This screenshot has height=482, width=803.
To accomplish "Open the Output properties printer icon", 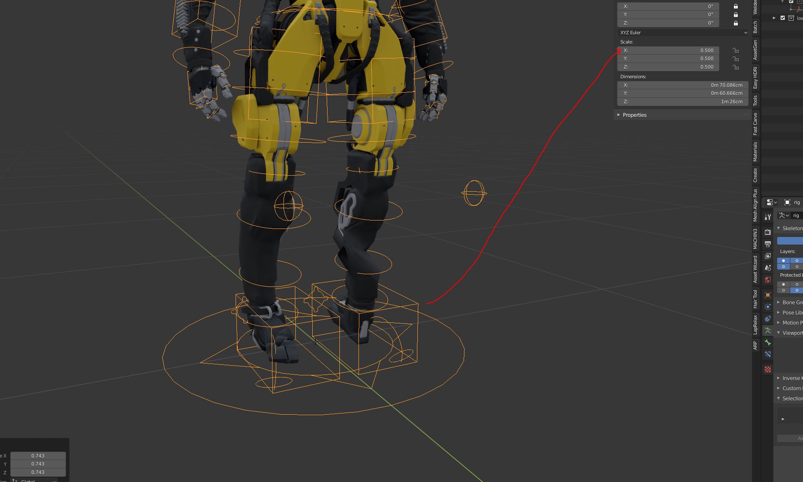I will tap(768, 244).
